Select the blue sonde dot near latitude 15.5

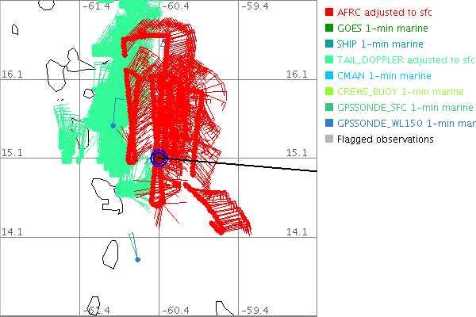click(x=113, y=125)
